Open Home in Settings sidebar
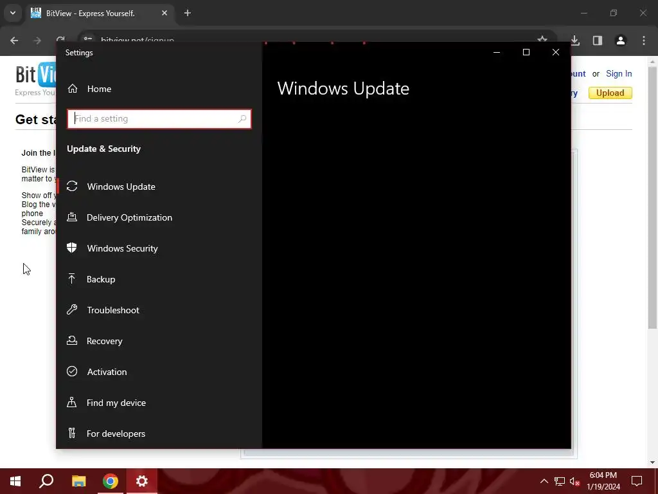The height and width of the screenshot is (494, 658). coord(159,89)
